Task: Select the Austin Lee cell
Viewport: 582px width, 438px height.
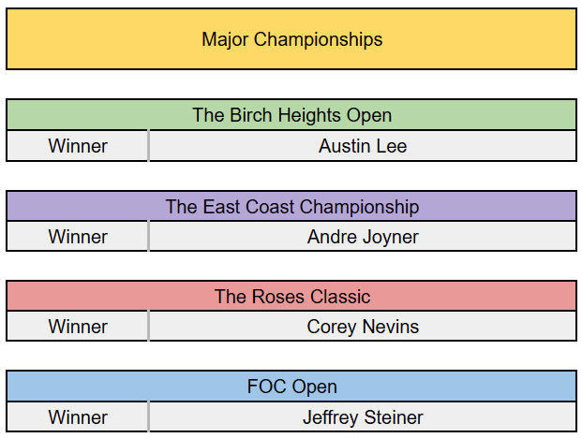Action: pos(363,146)
